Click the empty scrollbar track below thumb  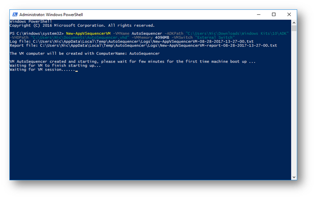point(294,103)
